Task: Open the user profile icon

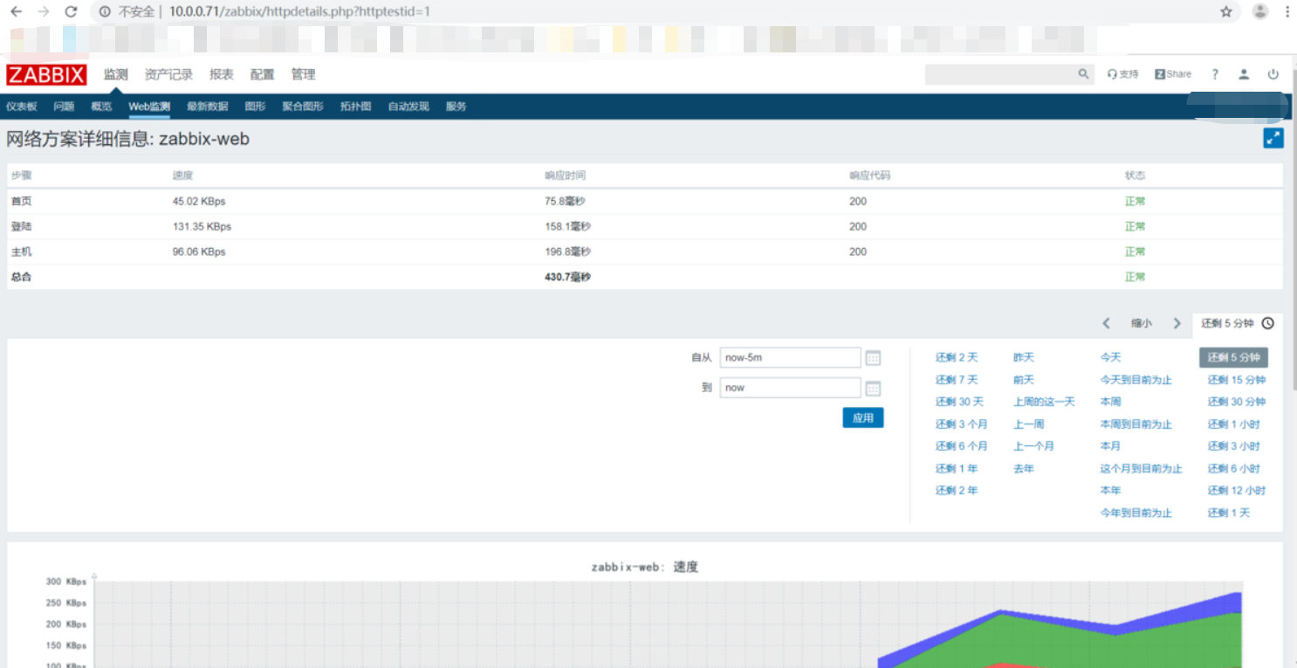Action: (1244, 74)
